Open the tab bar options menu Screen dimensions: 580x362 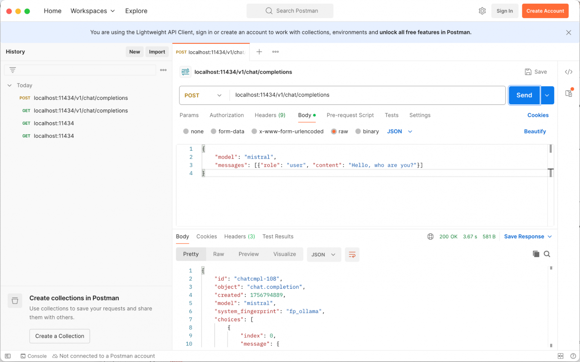pyautogui.click(x=275, y=52)
